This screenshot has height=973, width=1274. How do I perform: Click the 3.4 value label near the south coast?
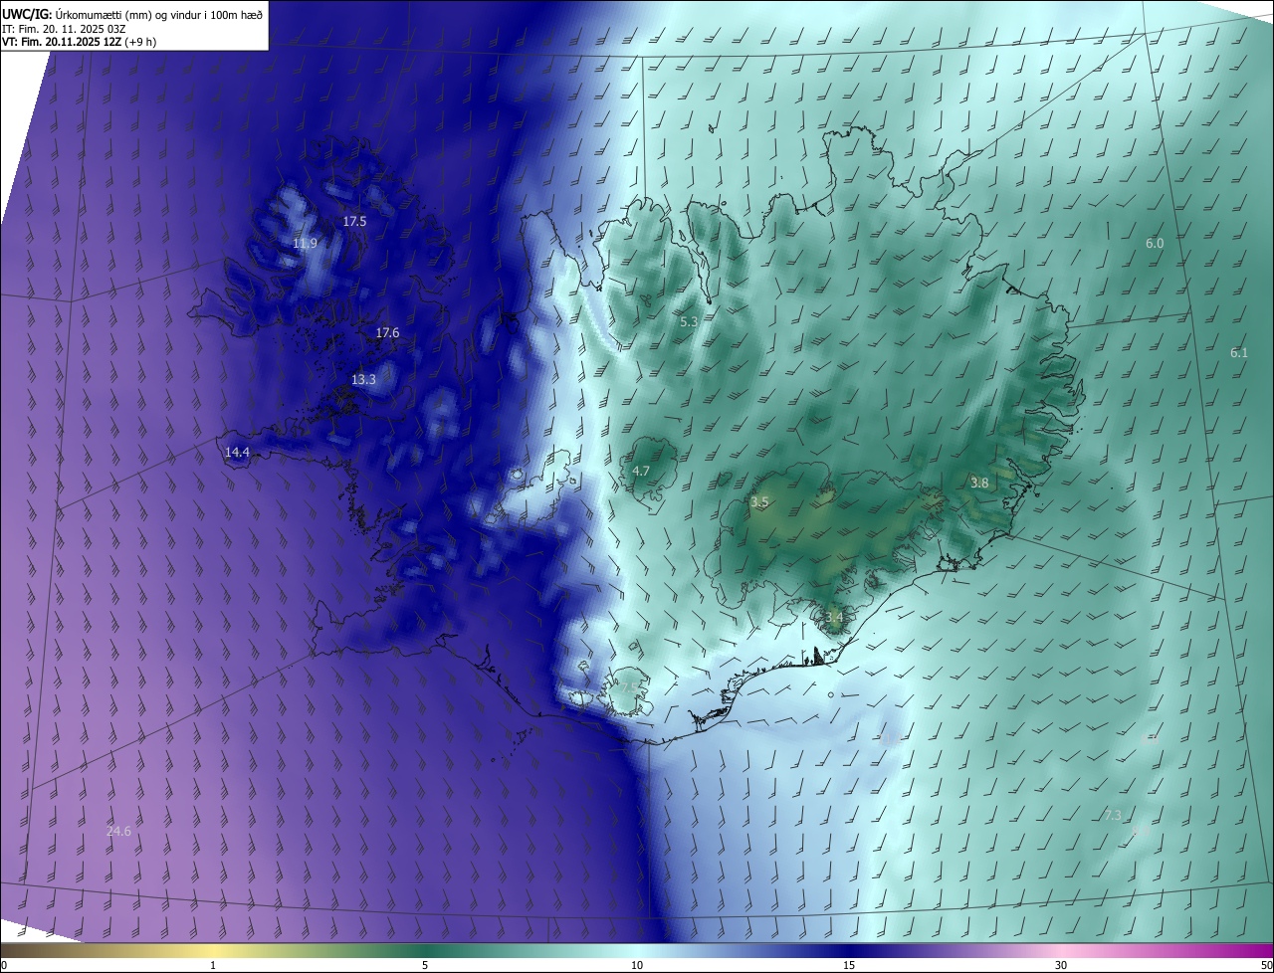pos(834,618)
